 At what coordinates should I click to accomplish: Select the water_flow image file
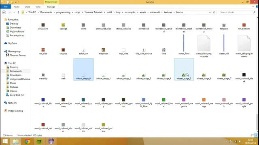(x=184, y=45)
